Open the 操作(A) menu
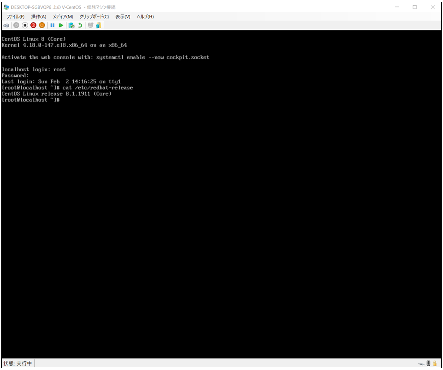This screenshot has width=443, height=370. (39, 17)
